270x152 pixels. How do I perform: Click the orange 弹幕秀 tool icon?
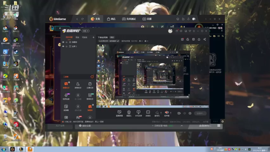(x=90, y=107)
